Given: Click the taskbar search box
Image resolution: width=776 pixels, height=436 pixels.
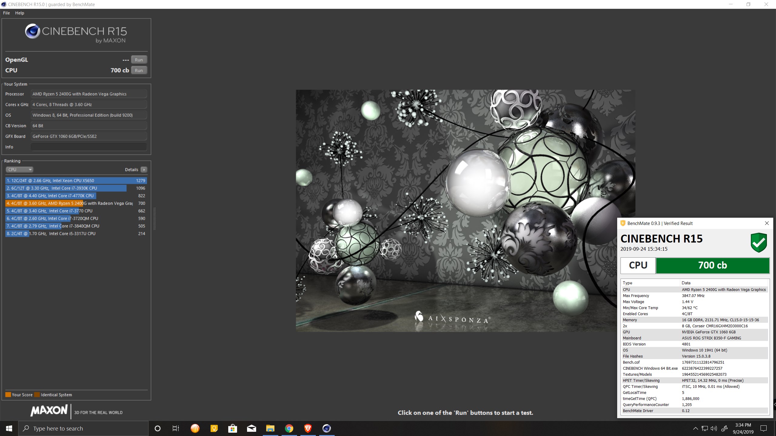Looking at the screenshot, I should (83, 428).
